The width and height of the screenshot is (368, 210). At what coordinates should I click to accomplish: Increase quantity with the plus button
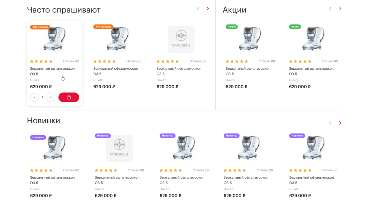tap(51, 98)
